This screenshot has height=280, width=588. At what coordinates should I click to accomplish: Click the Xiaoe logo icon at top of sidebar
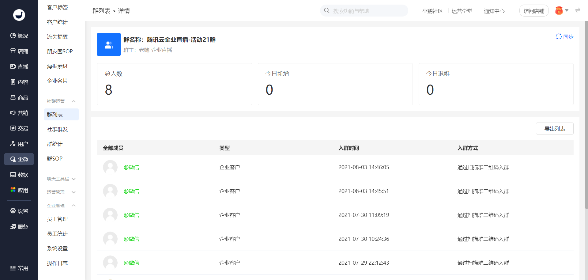coord(19,15)
